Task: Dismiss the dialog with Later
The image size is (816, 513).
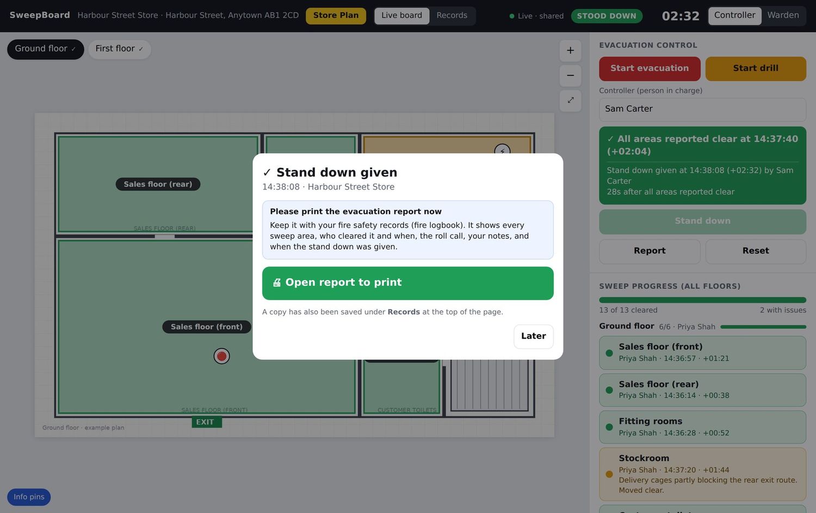Action: [533, 336]
